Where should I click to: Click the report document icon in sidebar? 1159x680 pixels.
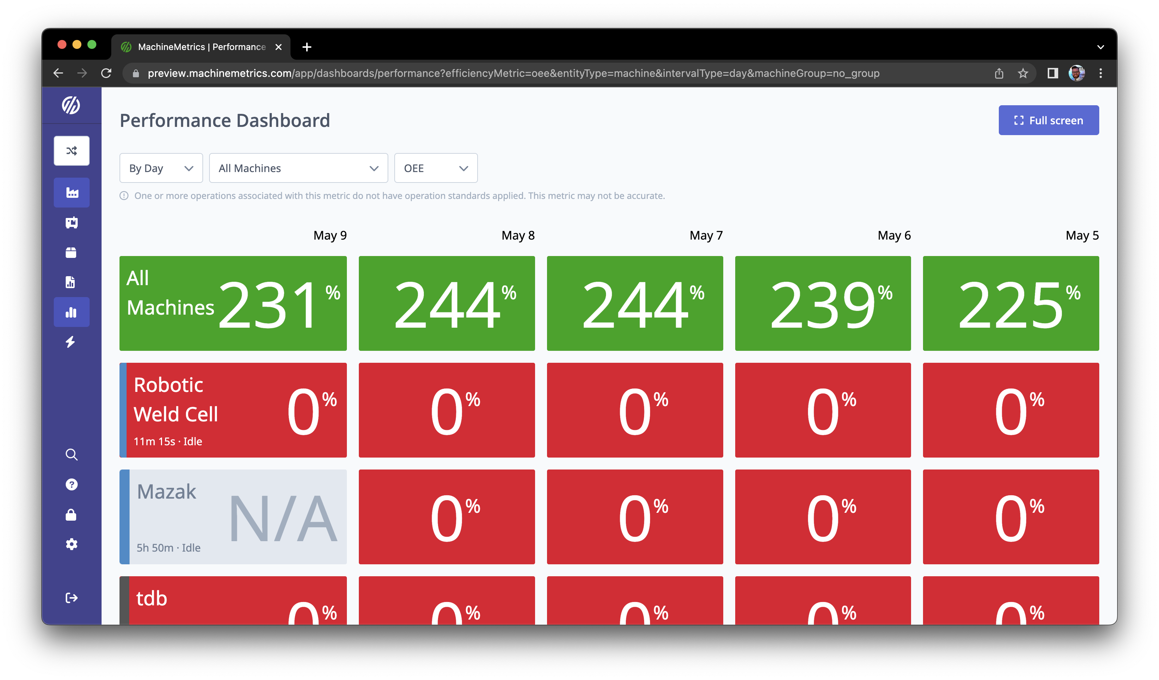click(70, 282)
